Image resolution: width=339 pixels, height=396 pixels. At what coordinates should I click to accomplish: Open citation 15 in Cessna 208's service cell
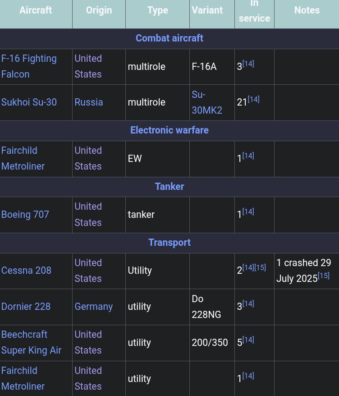coord(260,267)
